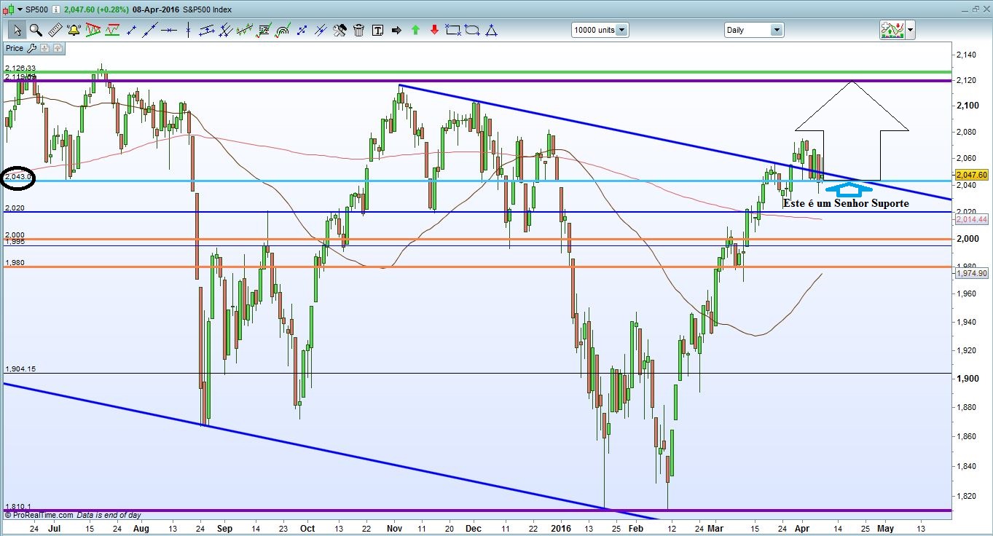Click the 1,810.1 level label
The height and width of the screenshot is (536, 993).
click(x=17, y=506)
